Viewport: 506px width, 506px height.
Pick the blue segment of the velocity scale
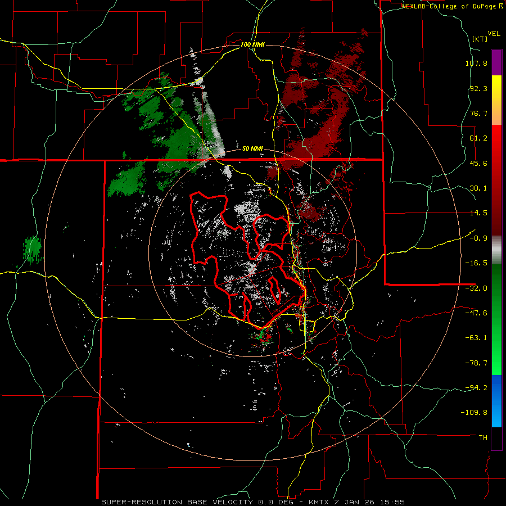tap(496, 400)
